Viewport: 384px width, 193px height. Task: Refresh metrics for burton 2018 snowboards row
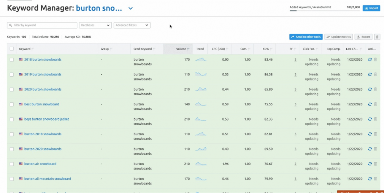(x=370, y=134)
